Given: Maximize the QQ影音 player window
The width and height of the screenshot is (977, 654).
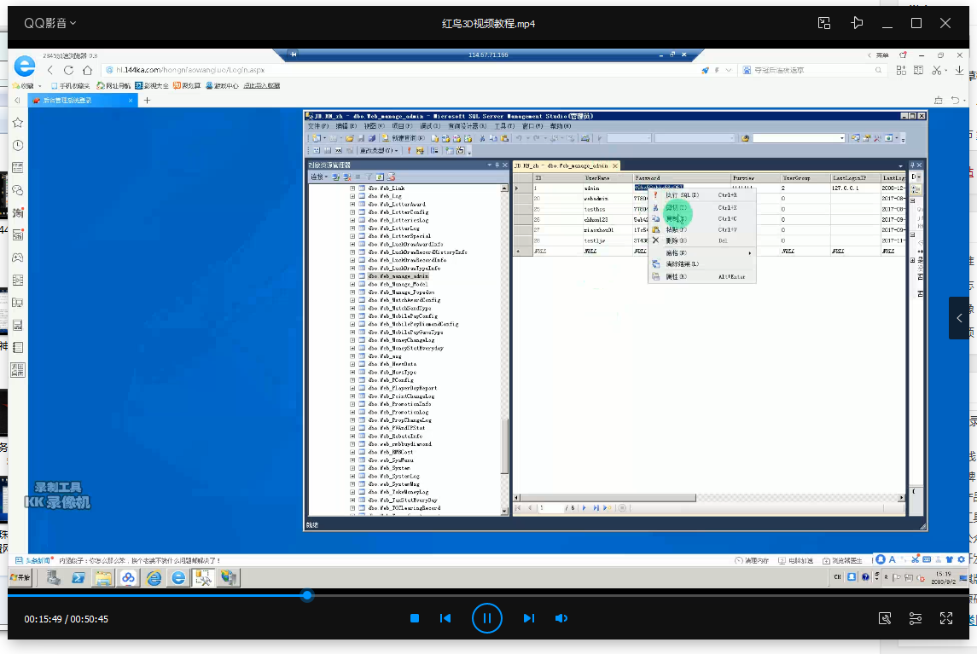Looking at the screenshot, I should tap(916, 23).
